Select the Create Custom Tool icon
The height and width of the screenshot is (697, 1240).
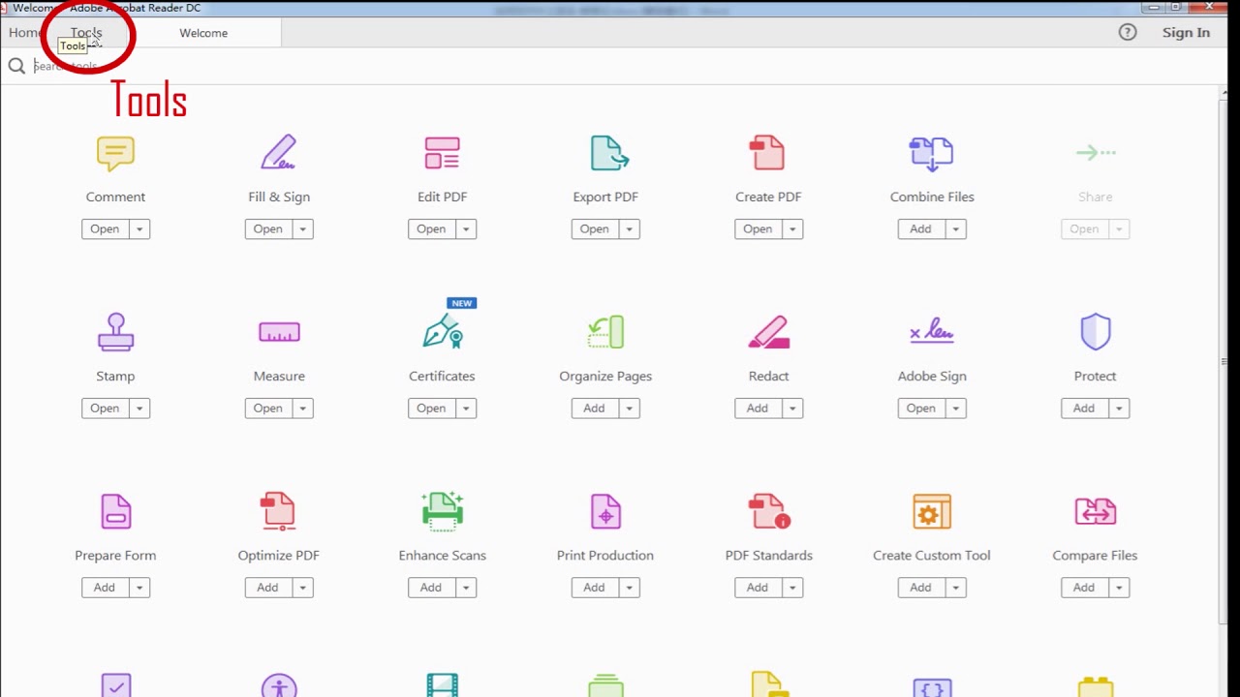click(x=932, y=511)
